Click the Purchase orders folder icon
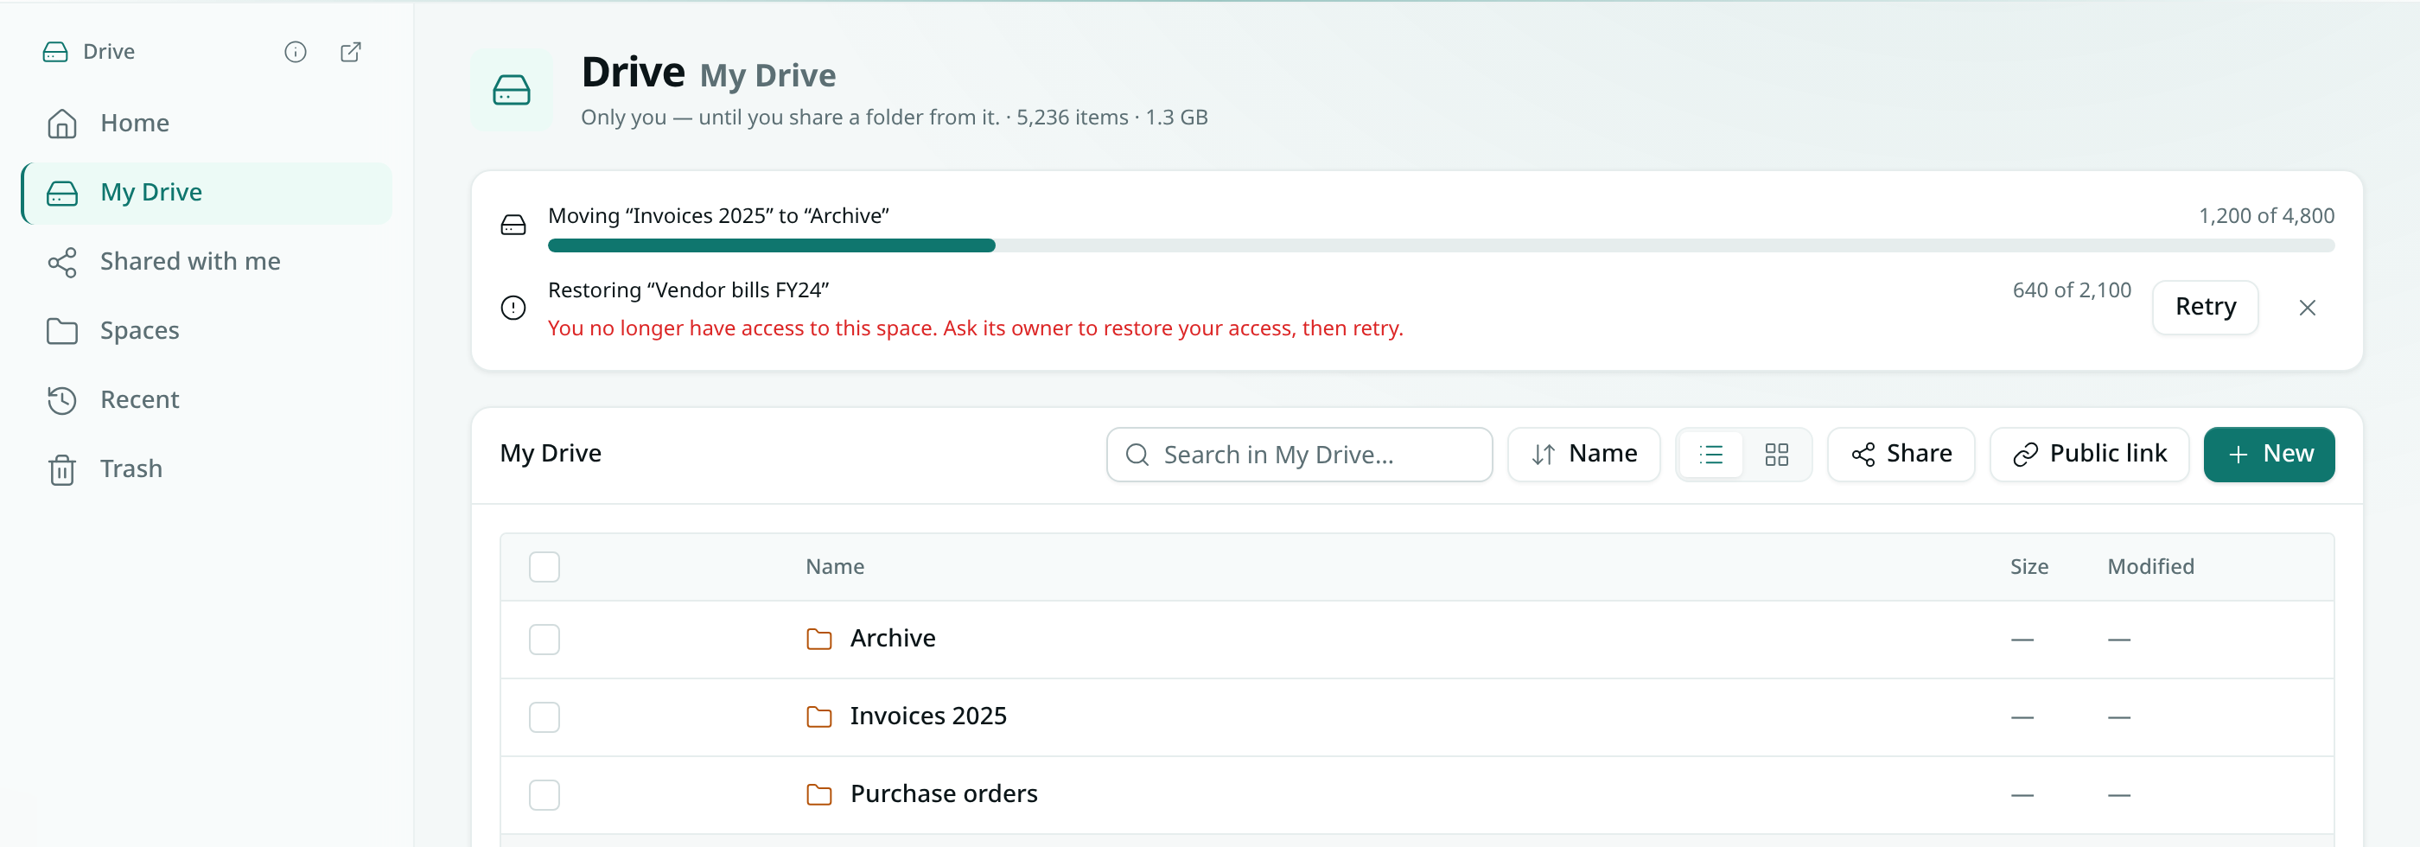 click(819, 795)
